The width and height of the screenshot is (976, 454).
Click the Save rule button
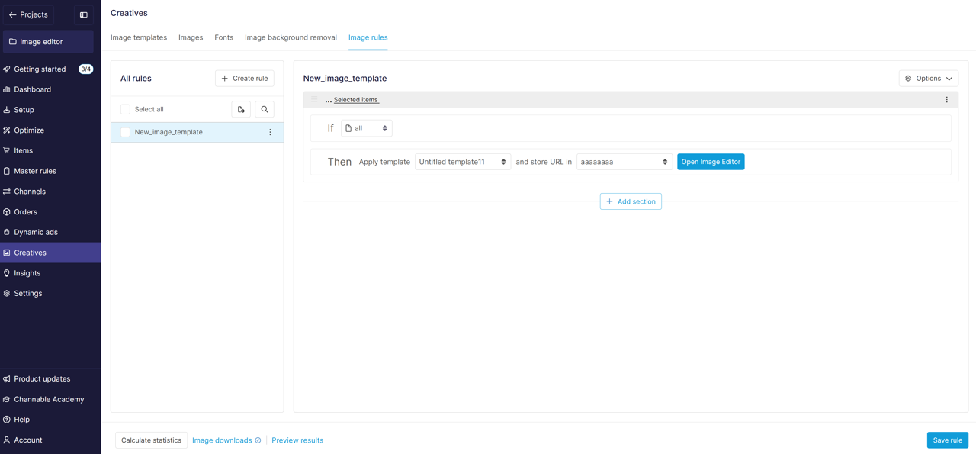click(947, 440)
